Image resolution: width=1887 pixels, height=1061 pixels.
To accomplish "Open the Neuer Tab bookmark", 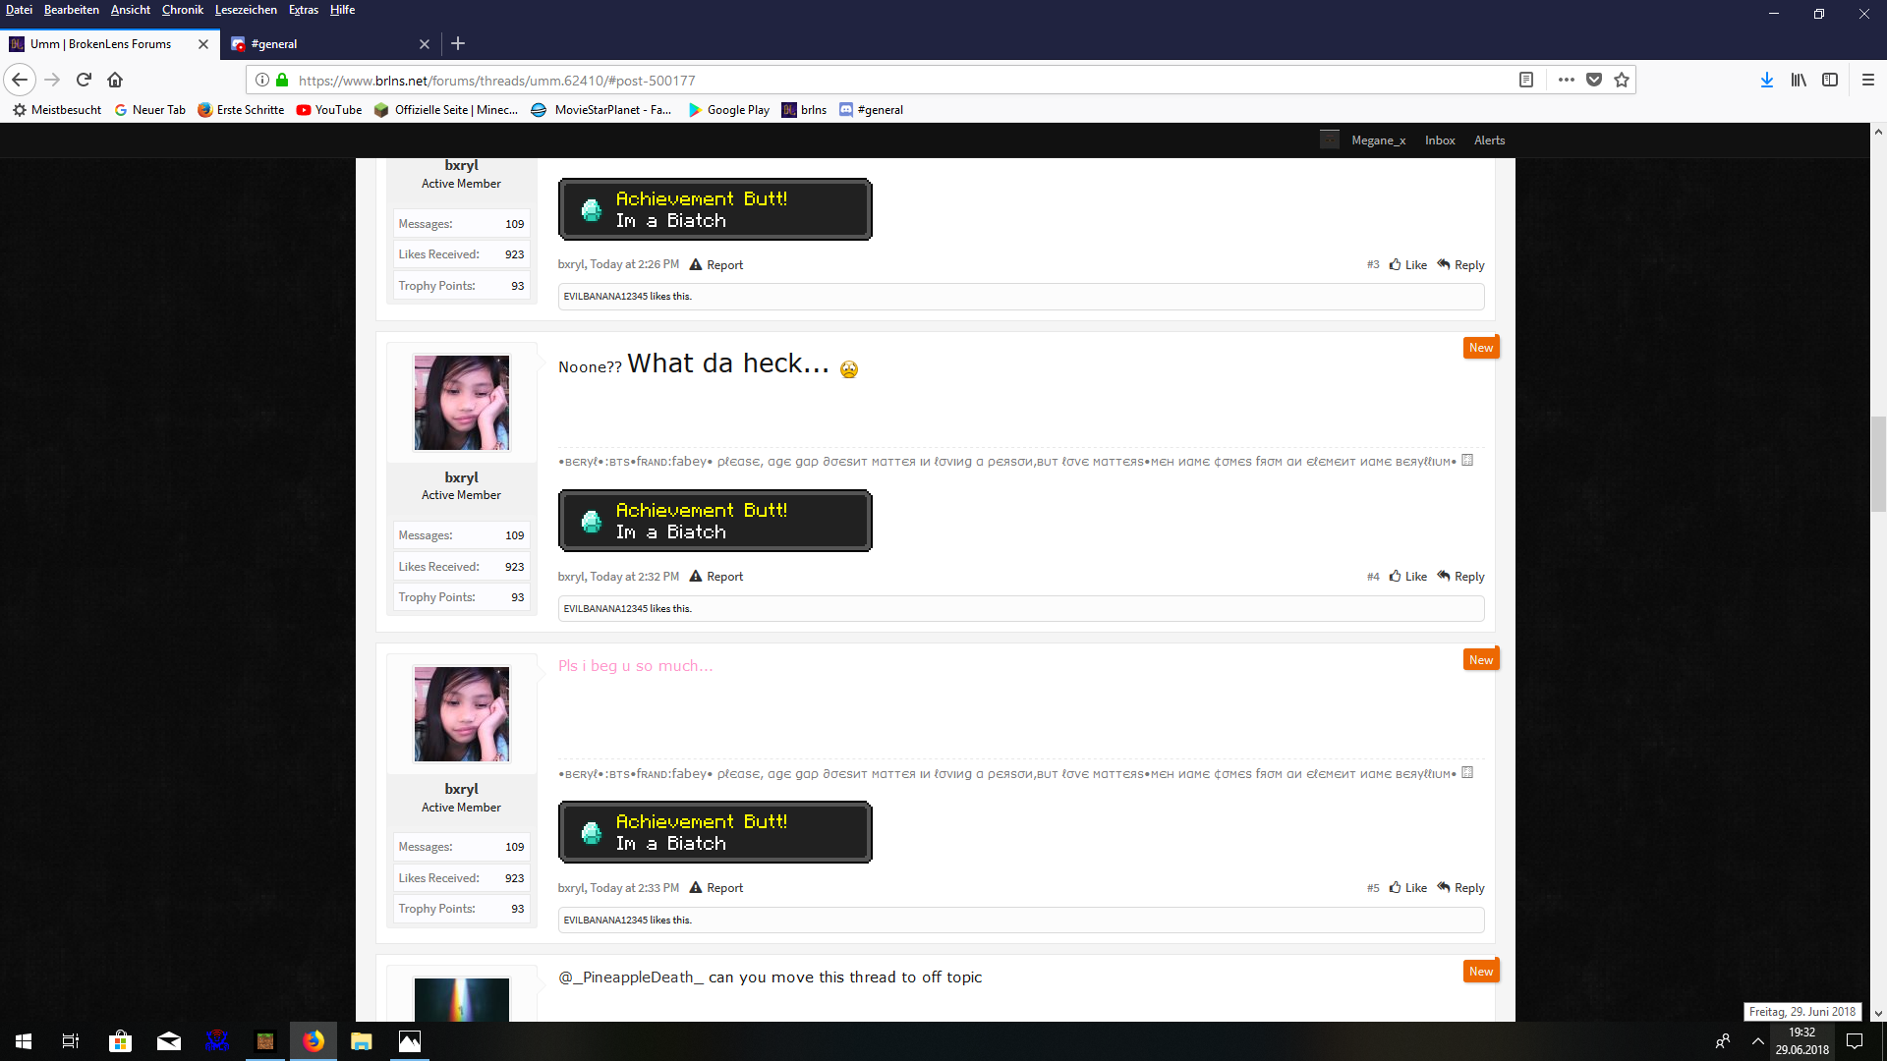I will point(150,110).
